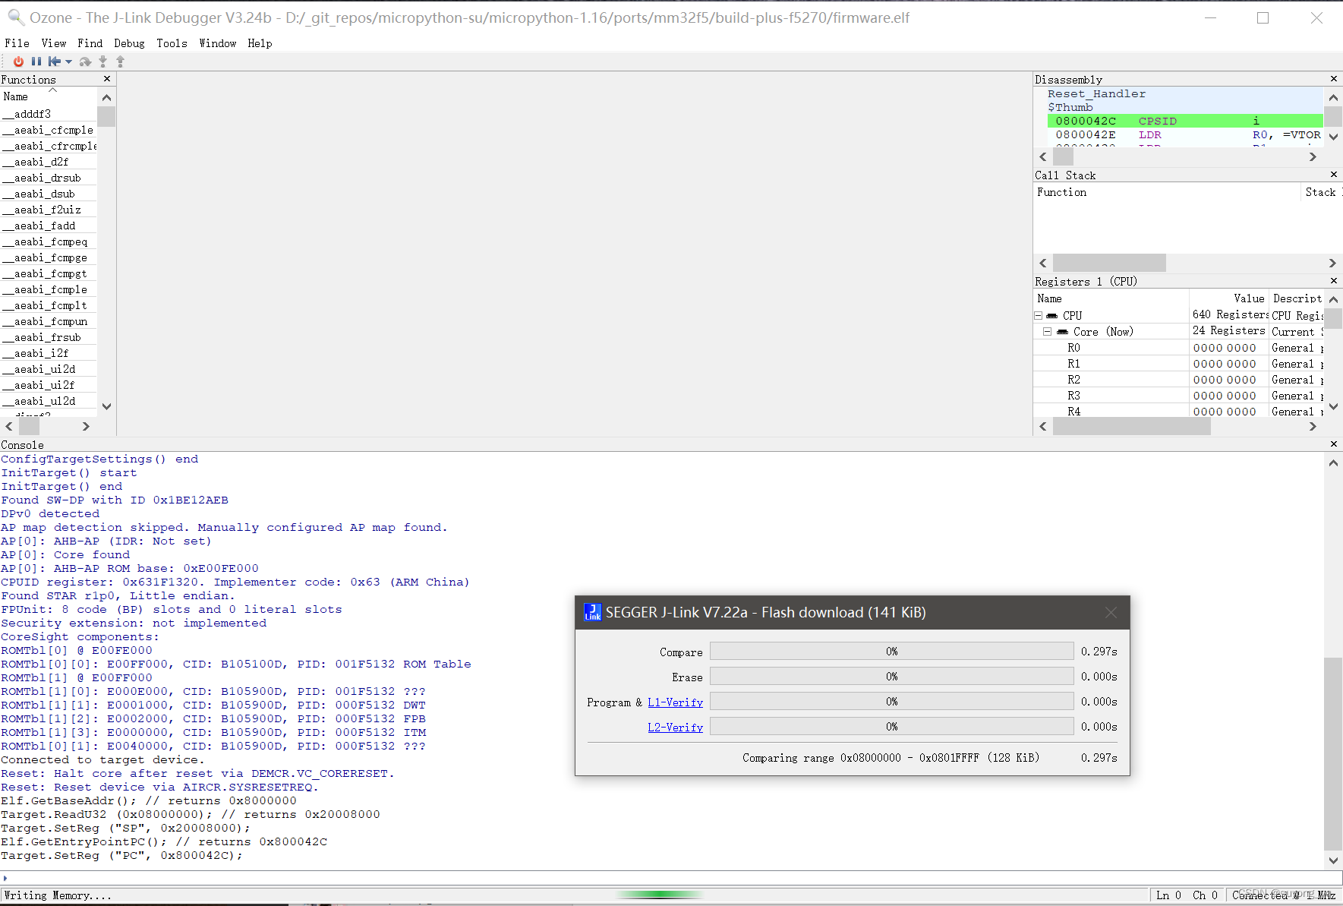Click the L1-Verify link
This screenshot has height=906, width=1343.
675,702
